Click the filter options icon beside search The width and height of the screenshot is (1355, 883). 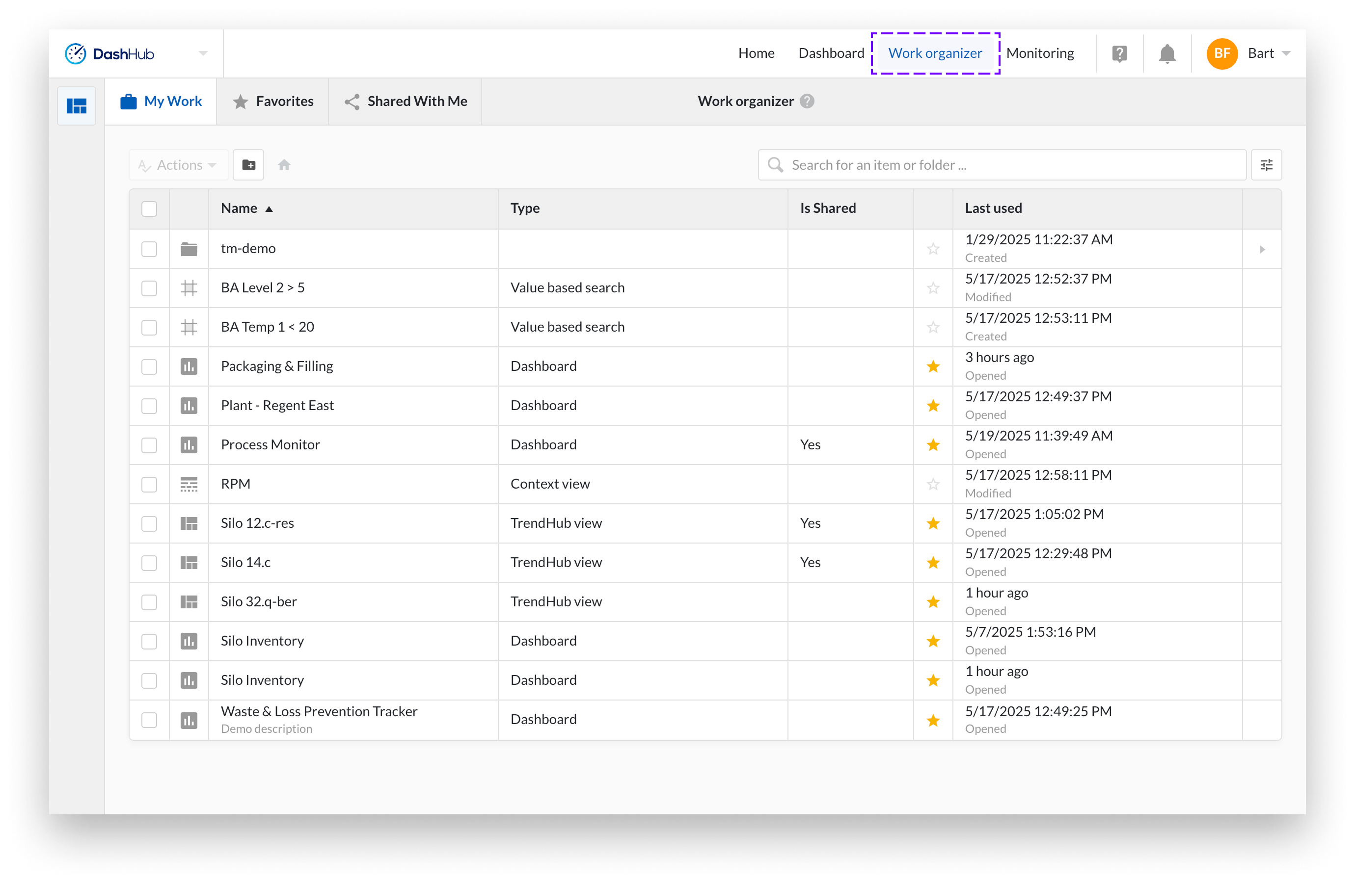point(1266,165)
